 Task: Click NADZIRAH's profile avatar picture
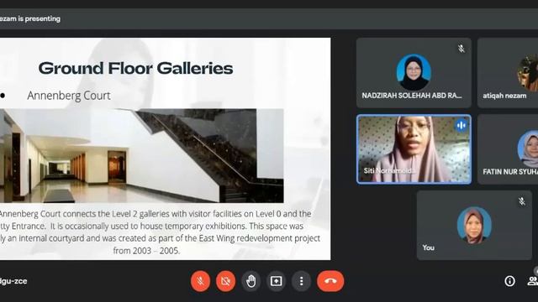coord(414,72)
